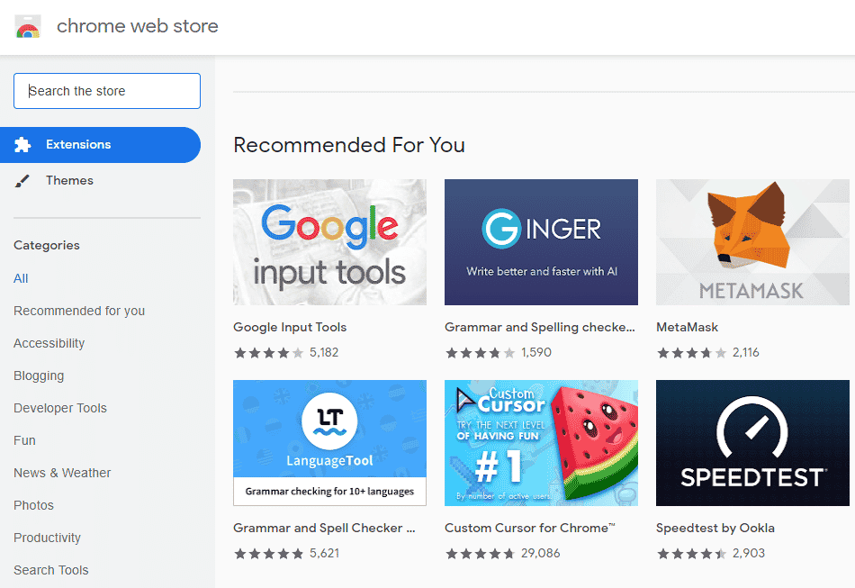Open the Custom Cursor watermelon image
Viewport: 855px width, 588px height.
(541, 442)
